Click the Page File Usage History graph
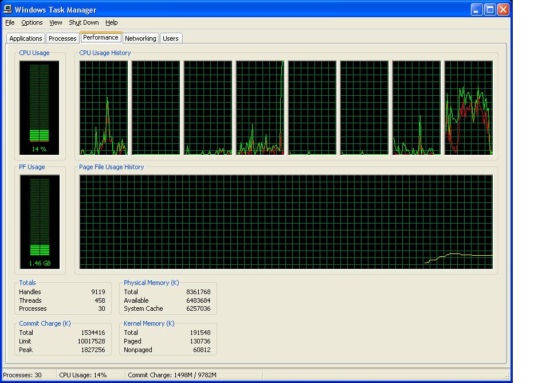The width and height of the screenshot is (550, 383). (286, 222)
